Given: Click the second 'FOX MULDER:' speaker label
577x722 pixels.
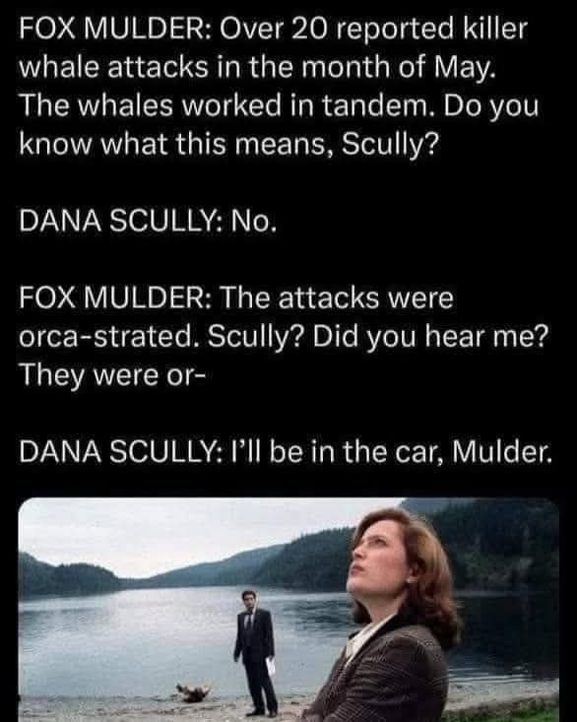Looking at the screenshot, I should coord(115,297).
